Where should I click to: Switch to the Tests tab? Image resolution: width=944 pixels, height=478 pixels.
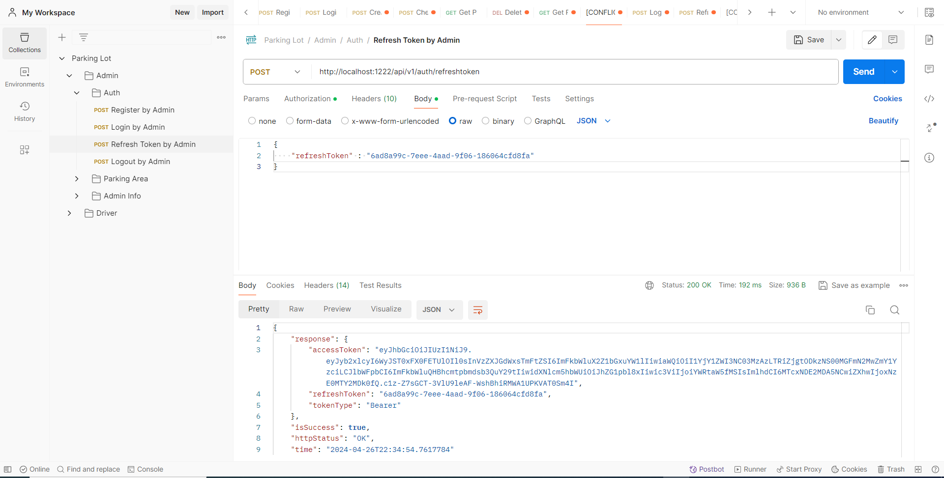(x=541, y=99)
